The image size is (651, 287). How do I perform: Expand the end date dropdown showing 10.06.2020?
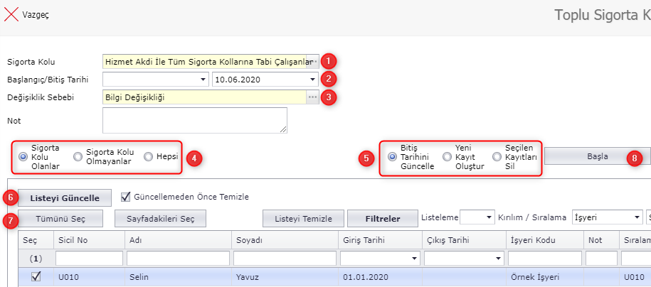pyautogui.click(x=312, y=80)
